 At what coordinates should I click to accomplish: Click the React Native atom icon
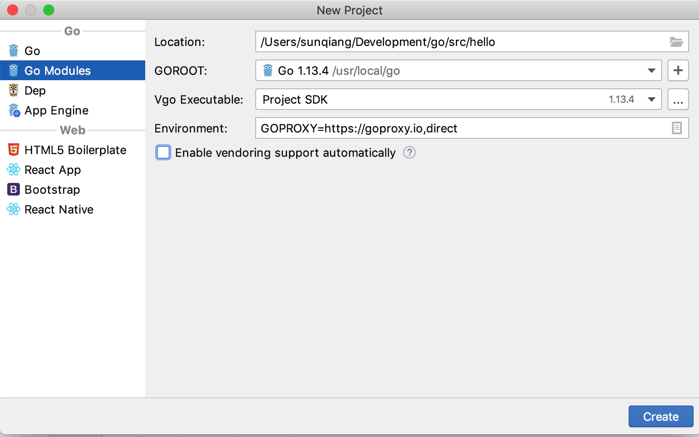[14, 209]
